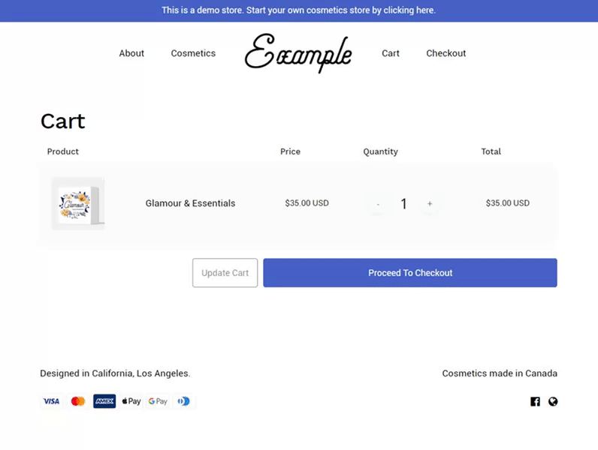Screen dimensions: 598x450
Task: Open the Cosmetics menu item
Action: point(193,53)
